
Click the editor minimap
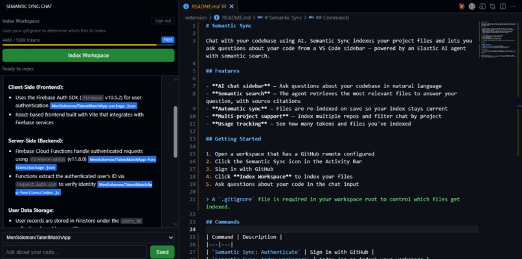coord(497,41)
